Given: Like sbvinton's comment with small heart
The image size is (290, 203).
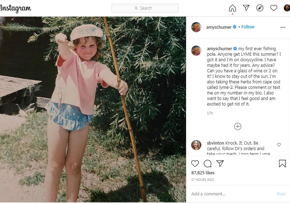Looking at the screenshot, I should tap(279, 145).
